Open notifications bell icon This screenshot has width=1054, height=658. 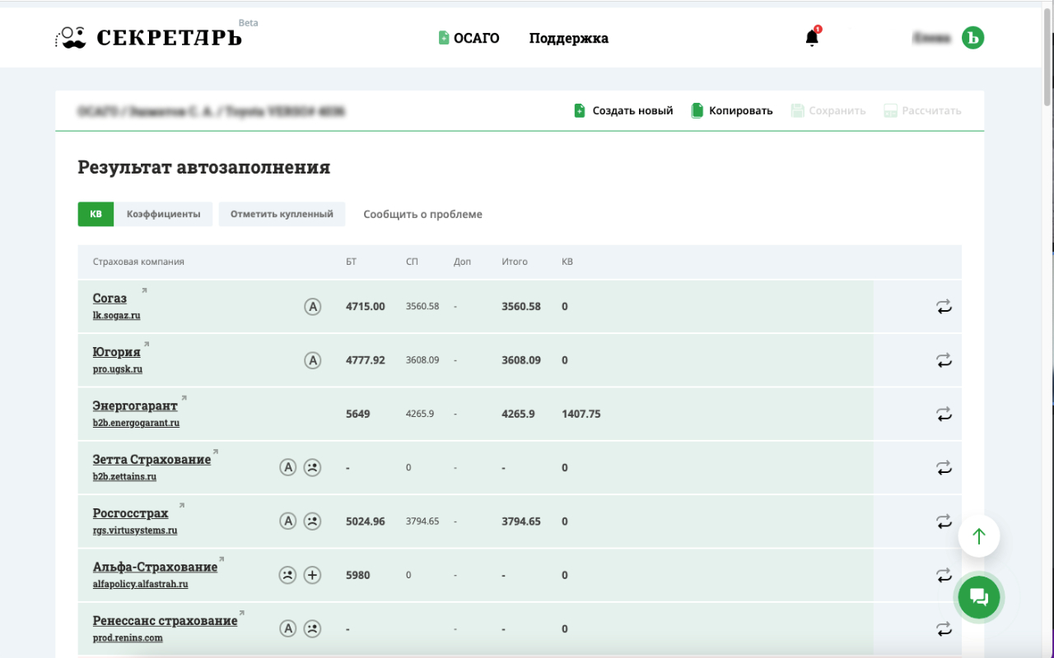click(x=812, y=37)
